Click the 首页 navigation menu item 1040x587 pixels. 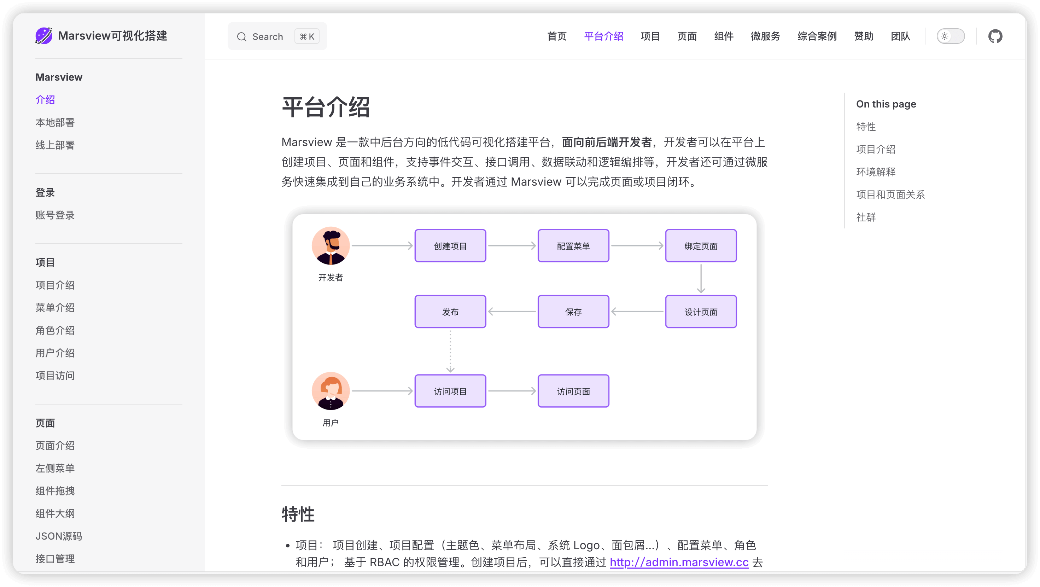[x=556, y=36]
